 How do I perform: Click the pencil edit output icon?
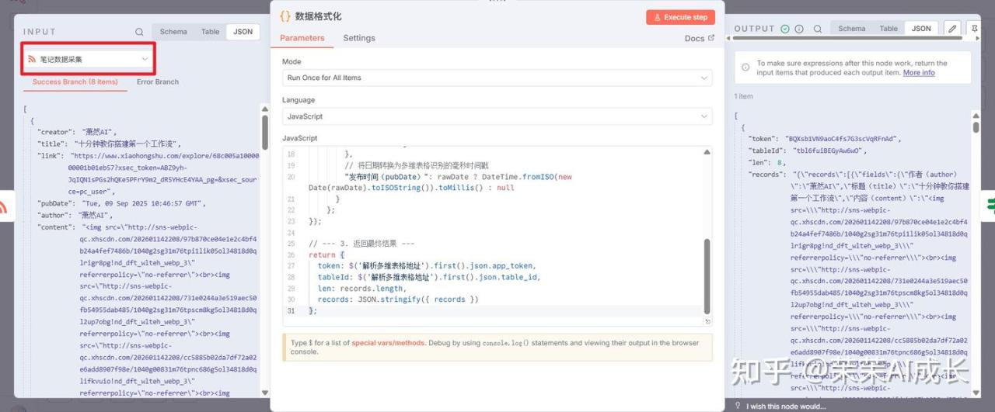[x=952, y=29]
